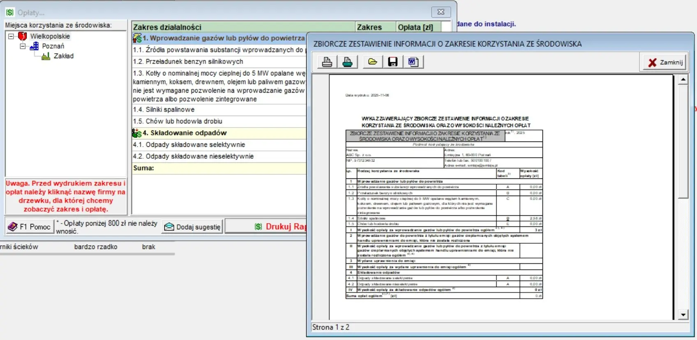The height and width of the screenshot is (340, 697).
Task: Open help with the F1 Pomoc button
Action: (x=30, y=227)
